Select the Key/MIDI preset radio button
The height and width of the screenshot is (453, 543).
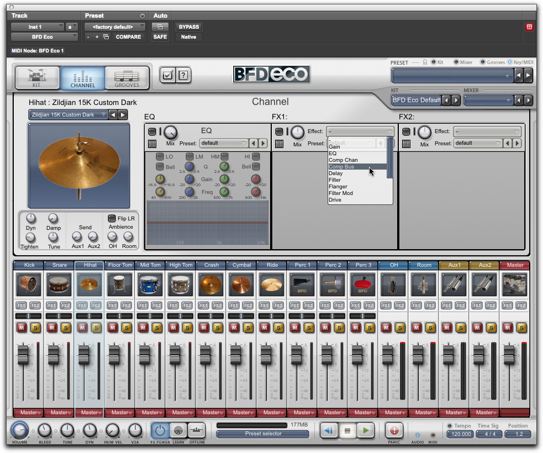pyautogui.click(x=510, y=62)
